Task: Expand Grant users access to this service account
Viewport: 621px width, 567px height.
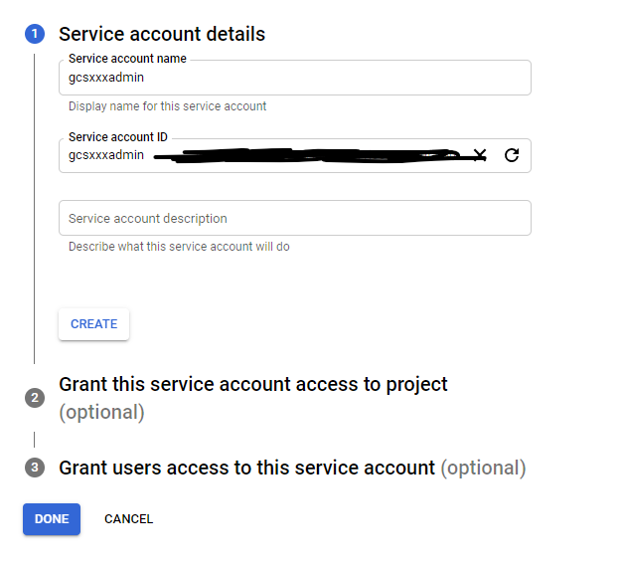Action: tap(247, 468)
